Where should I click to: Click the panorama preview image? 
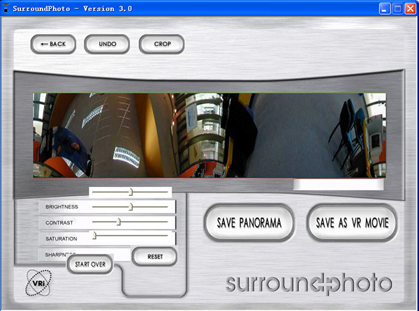(x=209, y=135)
